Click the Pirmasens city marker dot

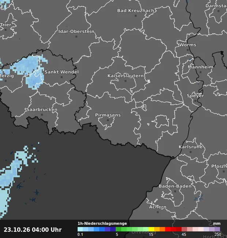coord(108,120)
